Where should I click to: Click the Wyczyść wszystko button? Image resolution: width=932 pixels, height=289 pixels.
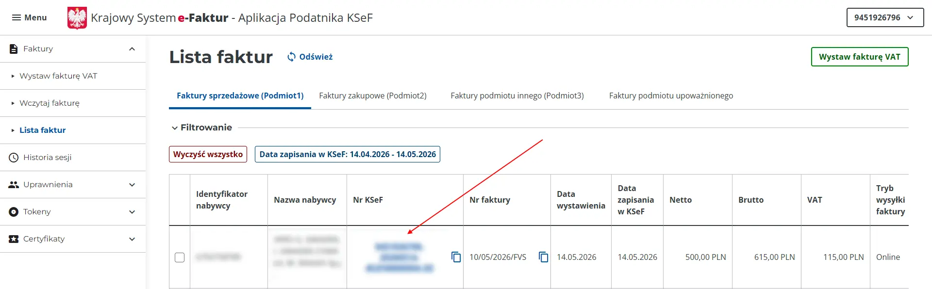point(208,154)
